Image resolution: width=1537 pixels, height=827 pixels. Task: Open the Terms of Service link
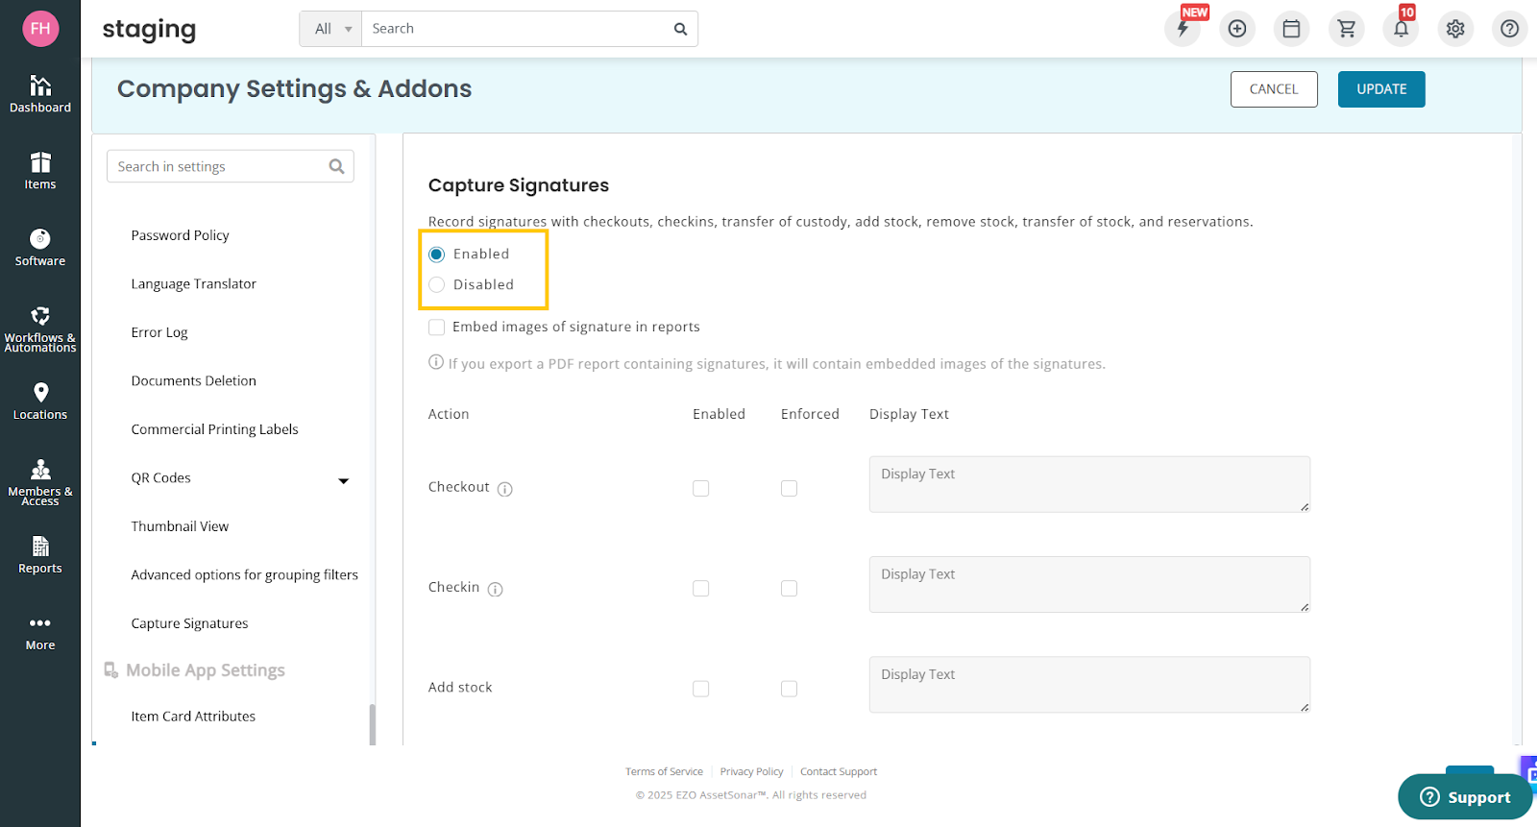pyautogui.click(x=664, y=772)
